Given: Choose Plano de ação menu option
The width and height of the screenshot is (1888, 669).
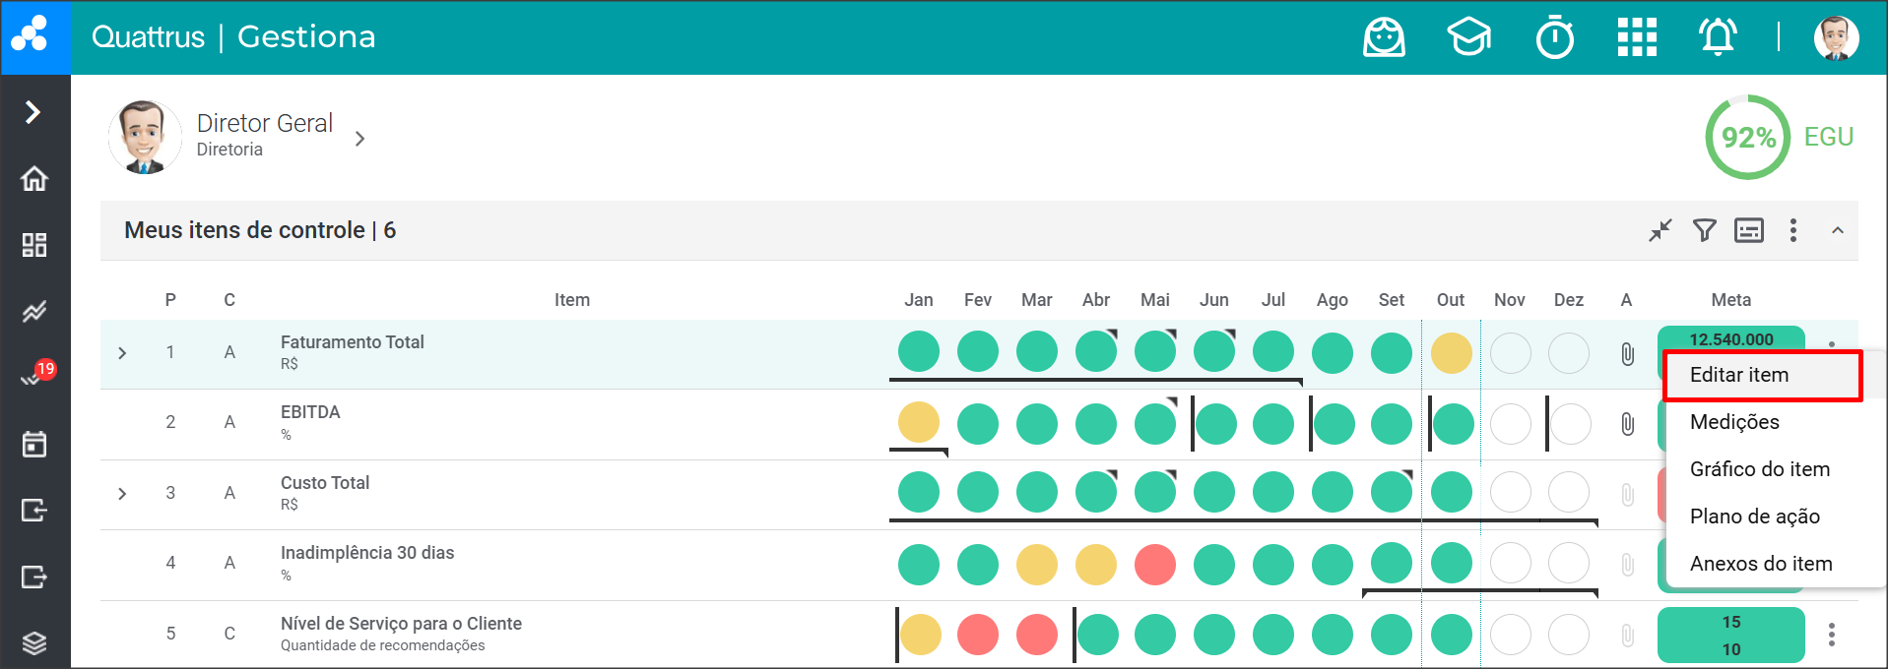Looking at the screenshot, I should [1754, 517].
